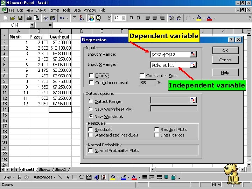Check the Standardized Residuals checkbox
Viewport: 252px width, 189px height.
pyautogui.click(x=91, y=135)
